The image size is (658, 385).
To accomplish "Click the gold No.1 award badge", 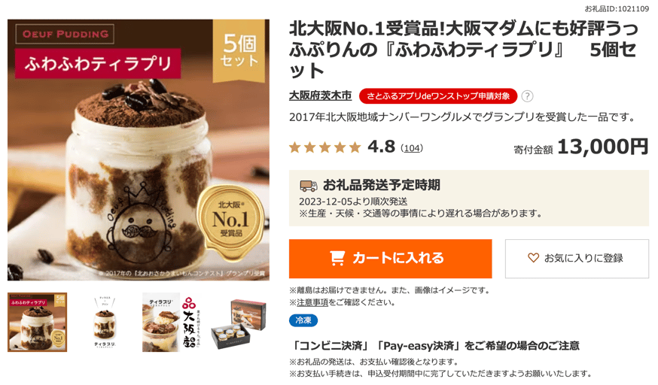I will 230,218.
